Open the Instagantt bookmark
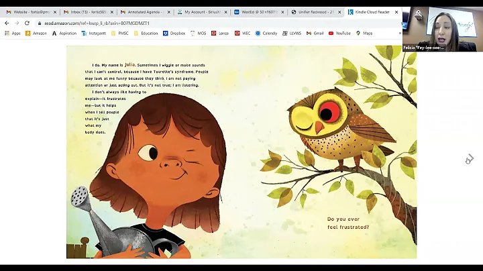 (x=94, y=34)
